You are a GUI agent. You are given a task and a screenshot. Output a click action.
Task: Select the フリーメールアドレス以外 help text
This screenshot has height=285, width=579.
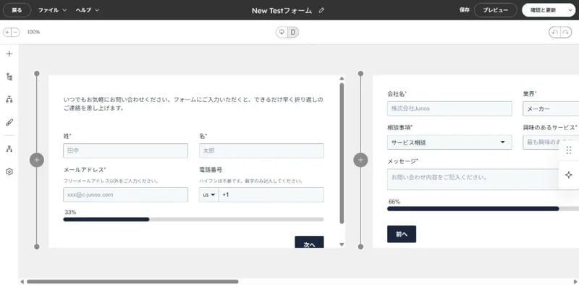pyautogui.click(x=111, y=181)
